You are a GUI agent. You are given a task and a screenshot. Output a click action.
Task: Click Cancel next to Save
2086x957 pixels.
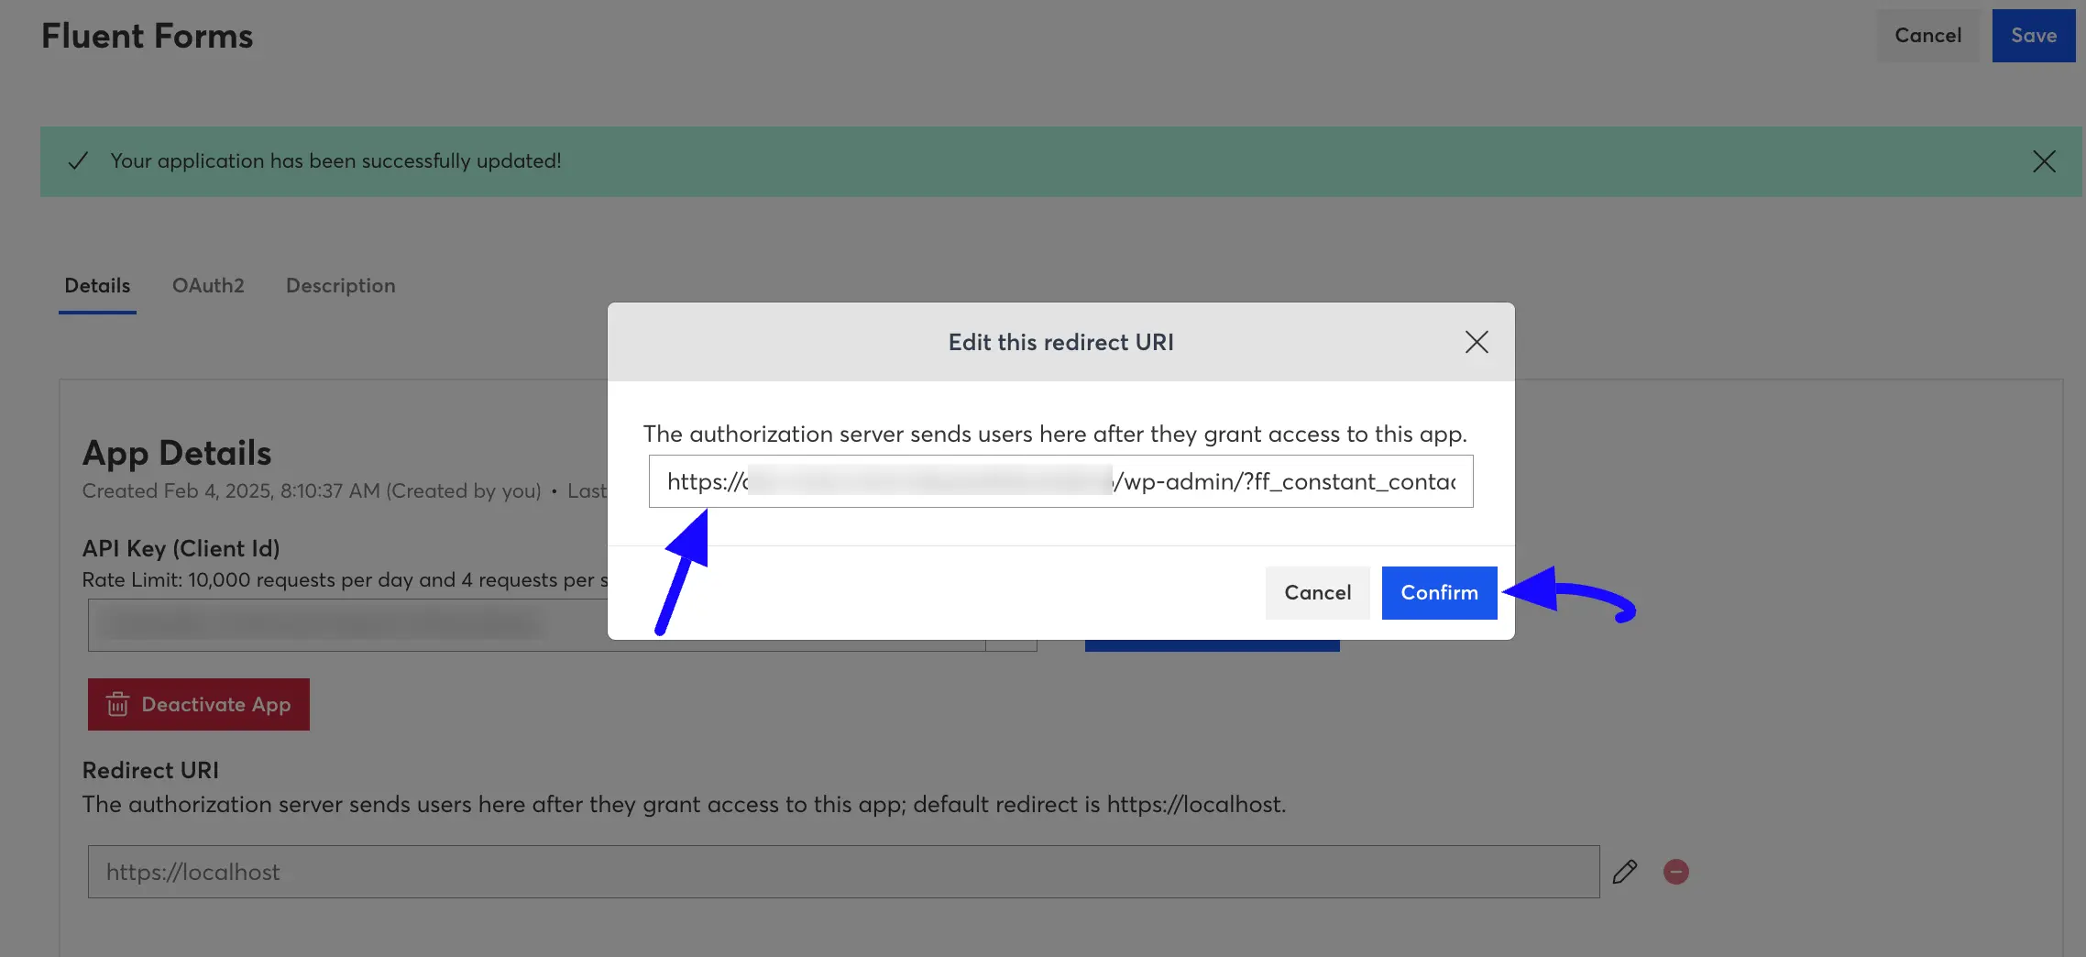(1927, 35)
